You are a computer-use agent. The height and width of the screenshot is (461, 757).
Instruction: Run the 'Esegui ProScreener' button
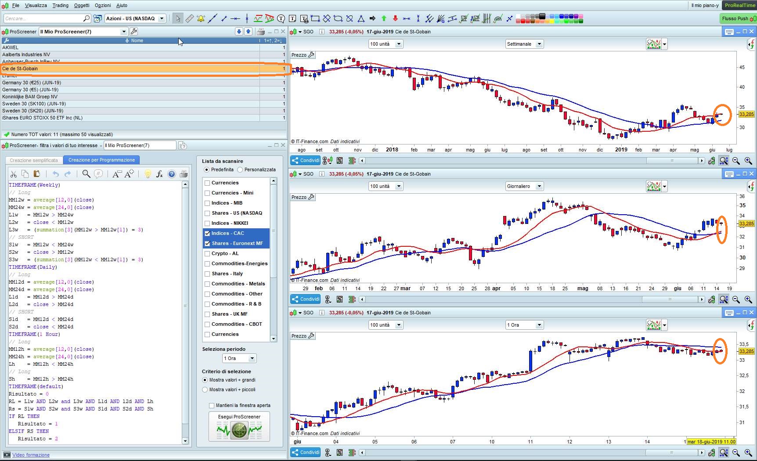[x=239, y=426]
